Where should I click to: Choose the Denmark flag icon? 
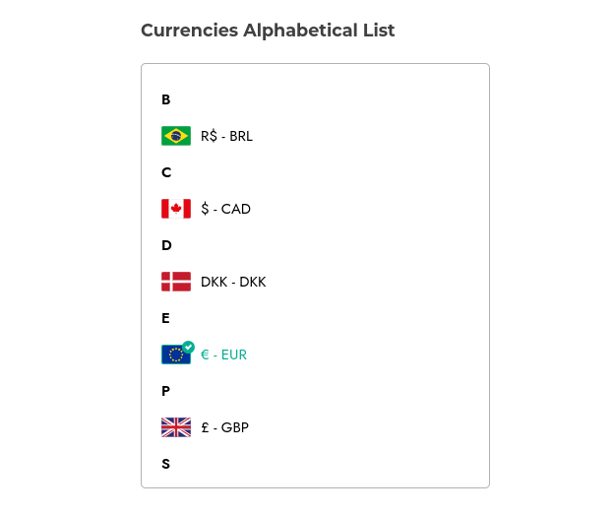coord(176,282)
